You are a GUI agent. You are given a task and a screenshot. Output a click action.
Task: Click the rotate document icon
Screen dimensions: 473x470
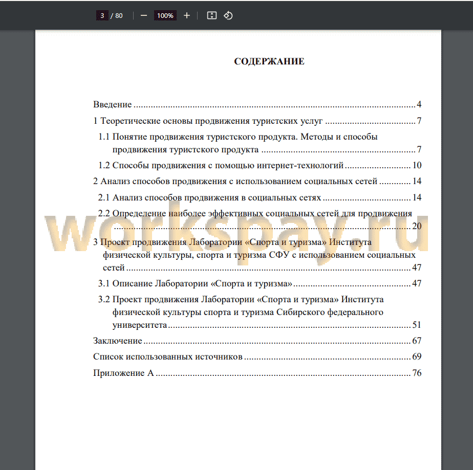click(x=228, y=16)
